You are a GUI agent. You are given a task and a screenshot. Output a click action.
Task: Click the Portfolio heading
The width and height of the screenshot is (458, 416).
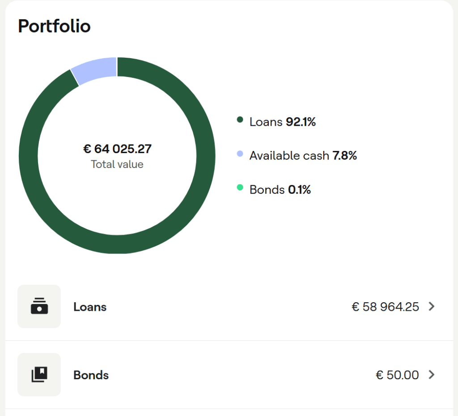(x=54, y=26)
